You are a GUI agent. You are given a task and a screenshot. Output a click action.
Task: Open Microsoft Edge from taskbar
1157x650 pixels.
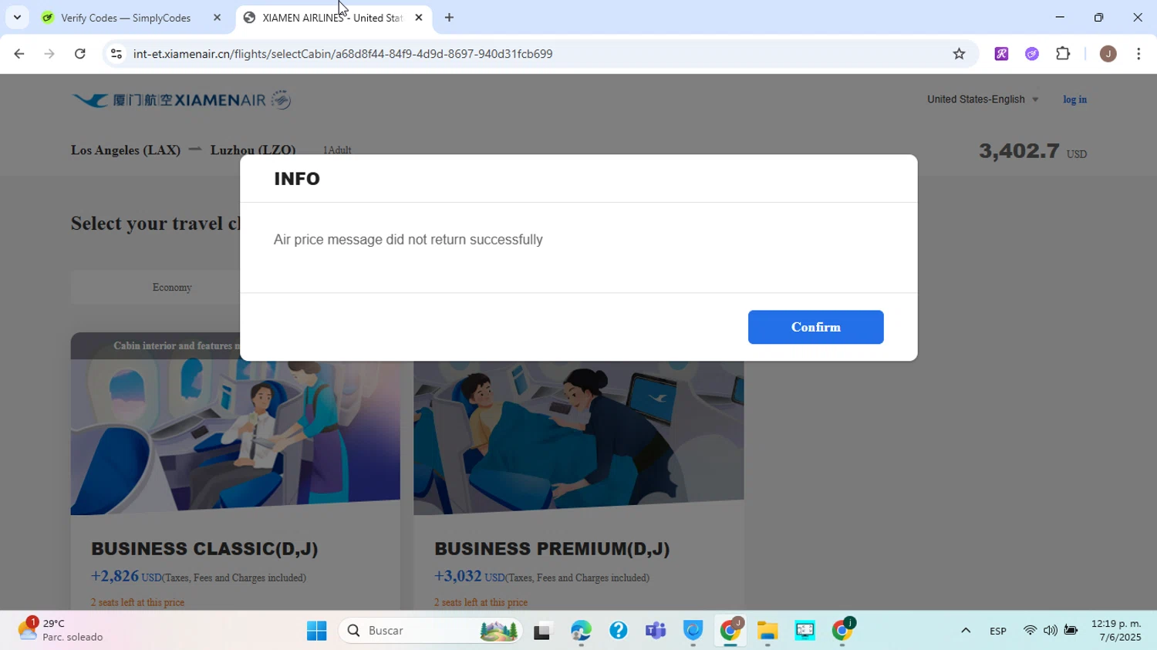[581, 631]
